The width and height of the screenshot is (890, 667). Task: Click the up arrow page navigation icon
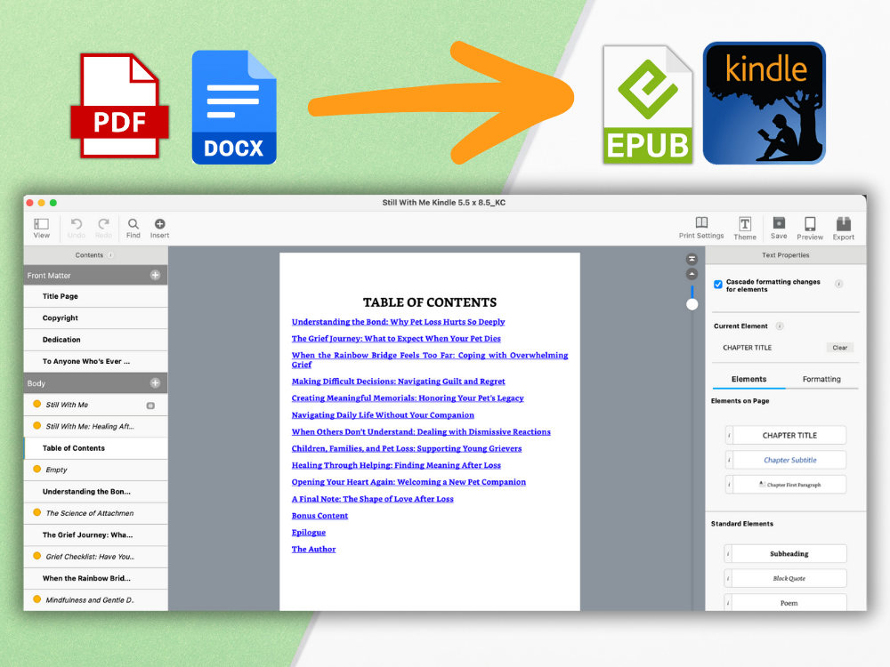pos(692,274)
